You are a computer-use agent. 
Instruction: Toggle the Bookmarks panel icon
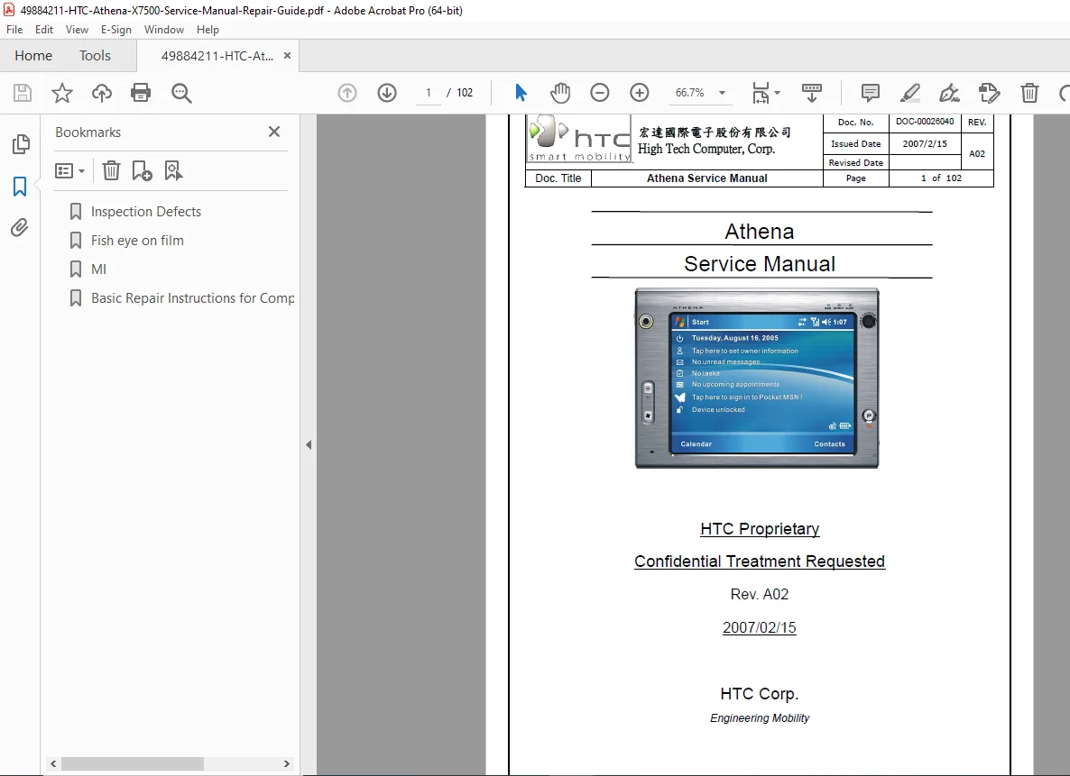pos(20,187)
